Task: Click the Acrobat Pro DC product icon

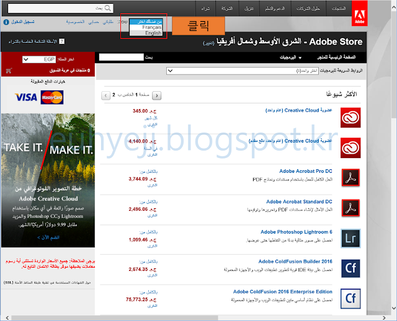Action: click(350, 178)
